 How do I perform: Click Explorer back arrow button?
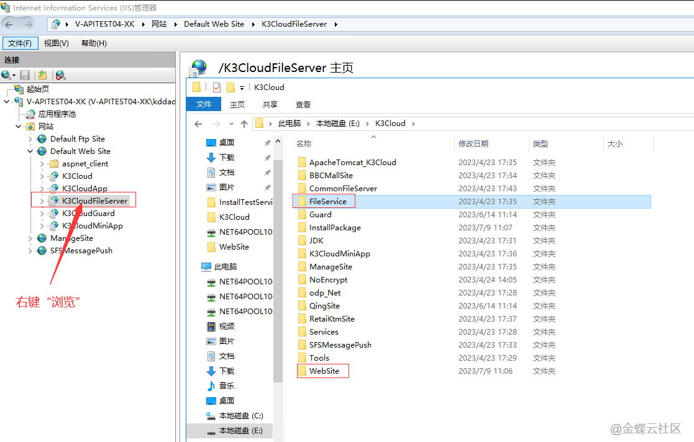[x=198, y=124]
